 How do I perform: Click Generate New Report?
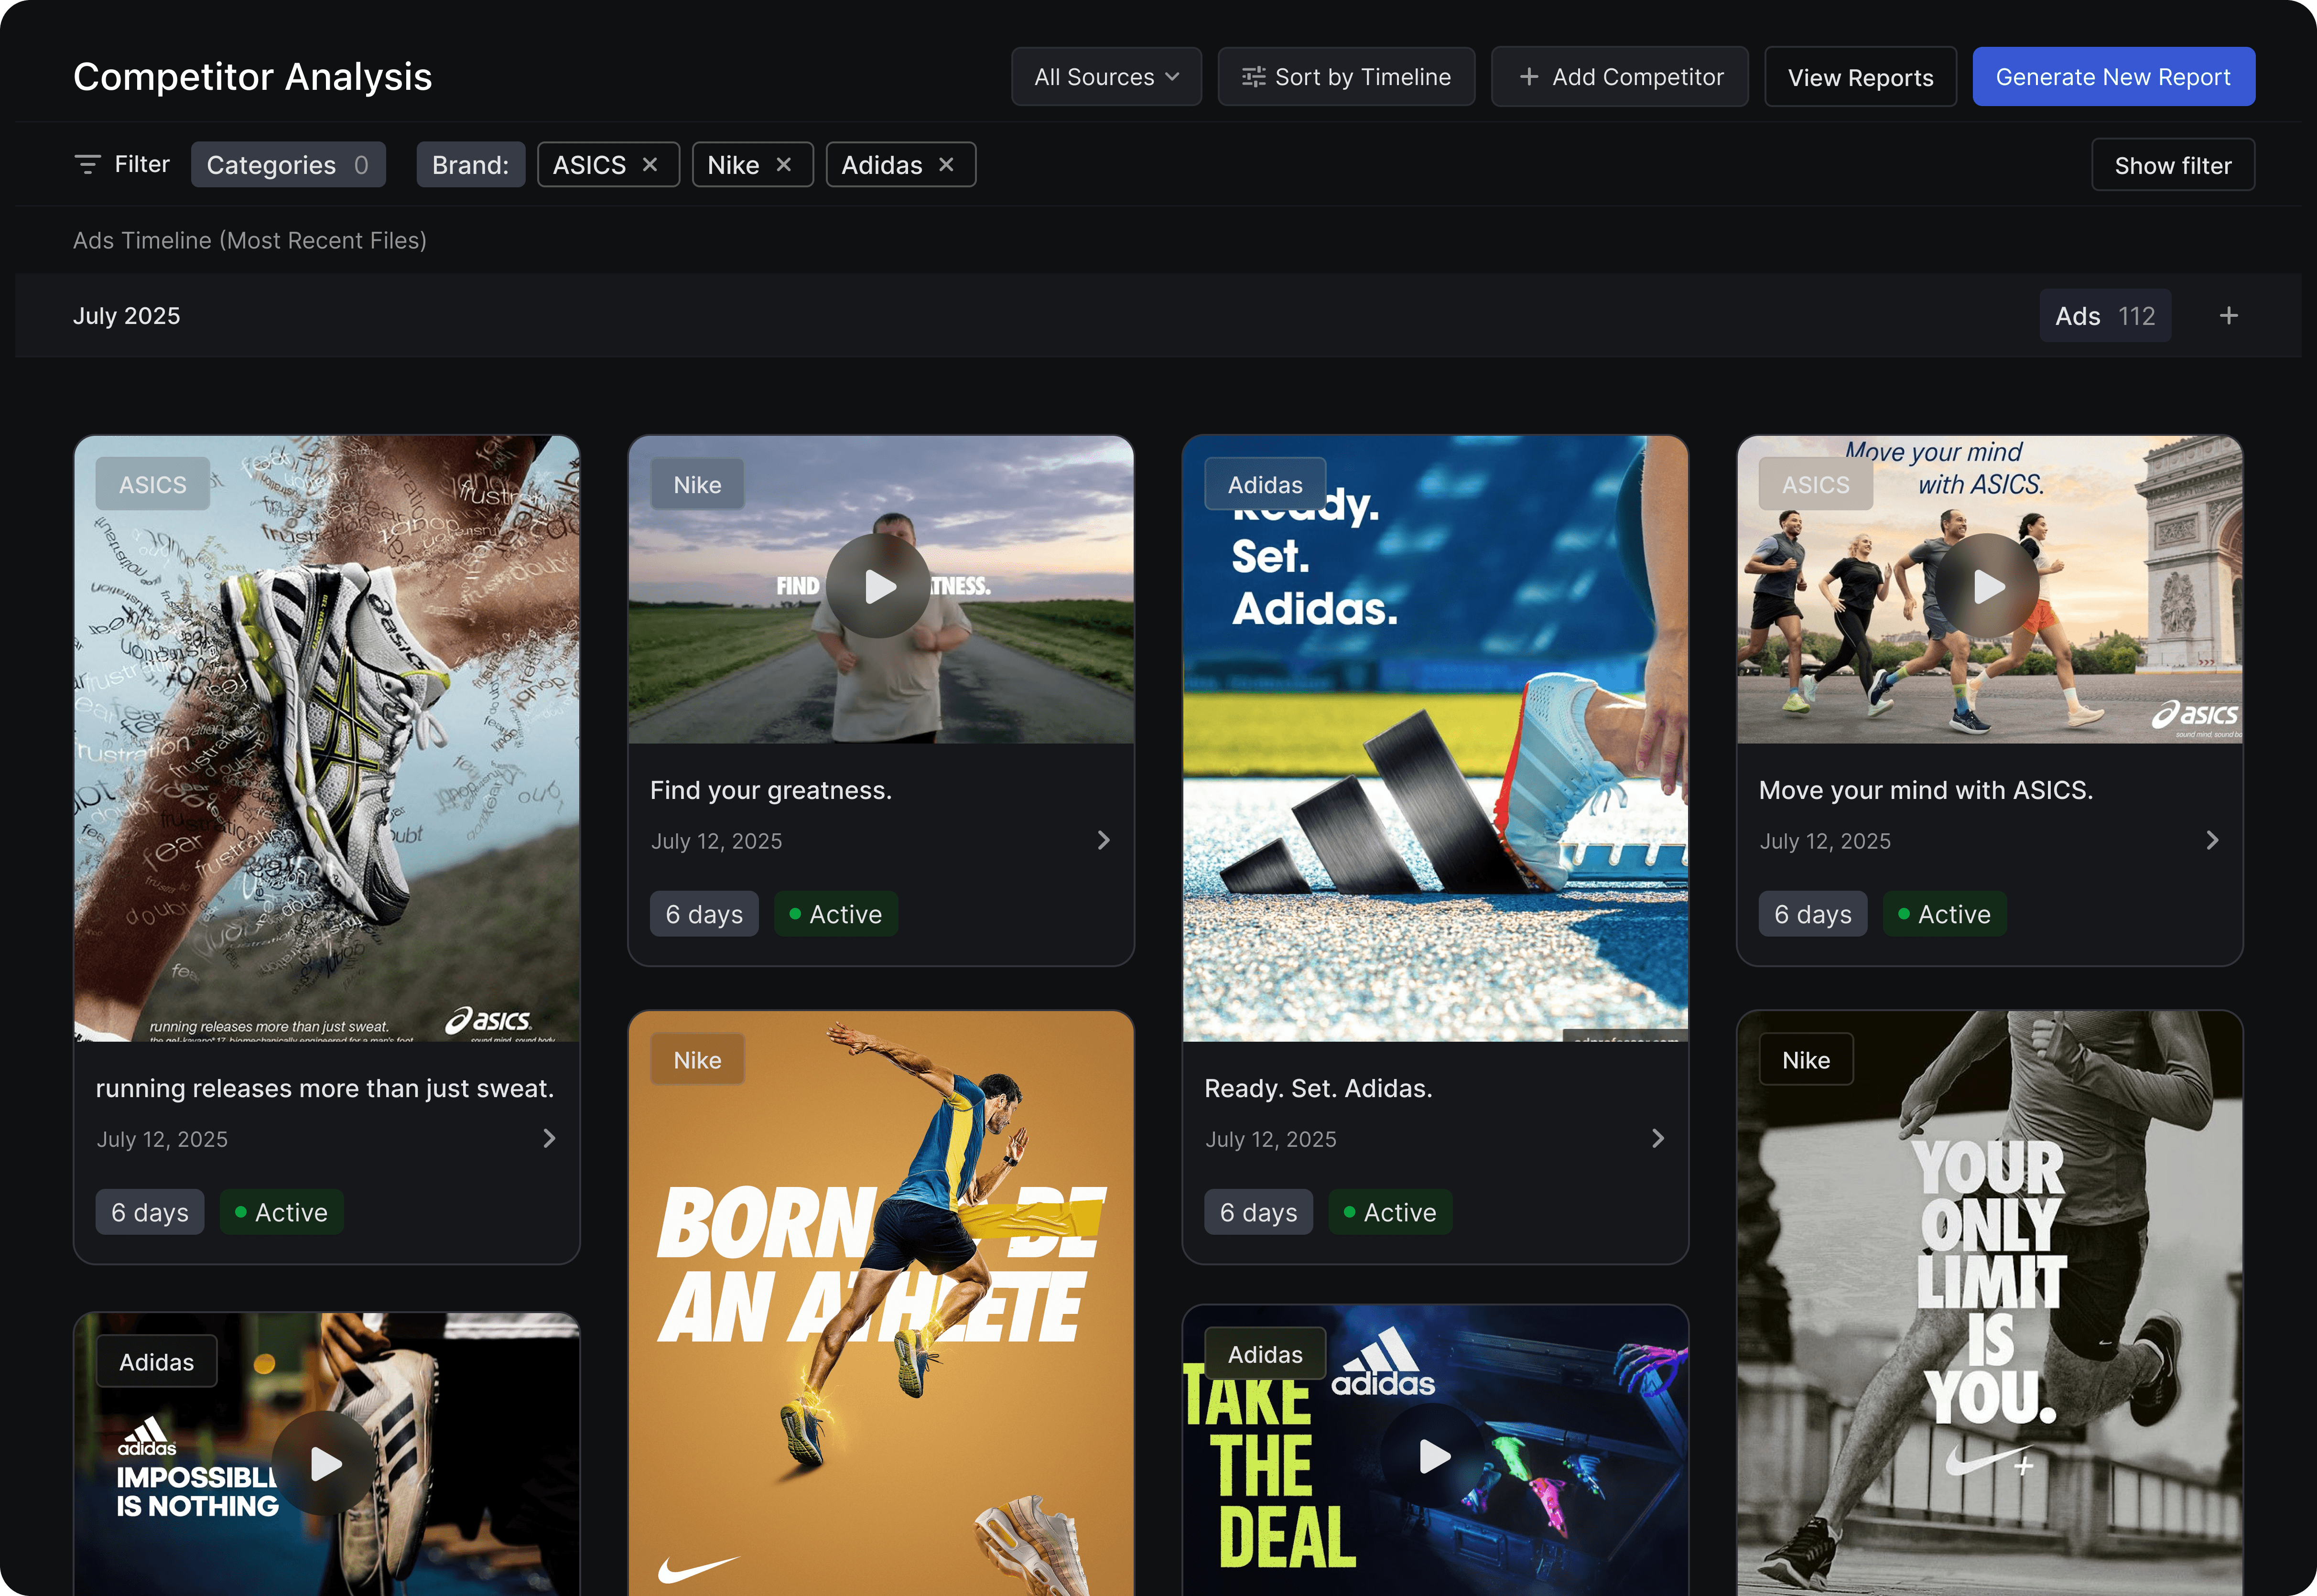point(2113,76)
